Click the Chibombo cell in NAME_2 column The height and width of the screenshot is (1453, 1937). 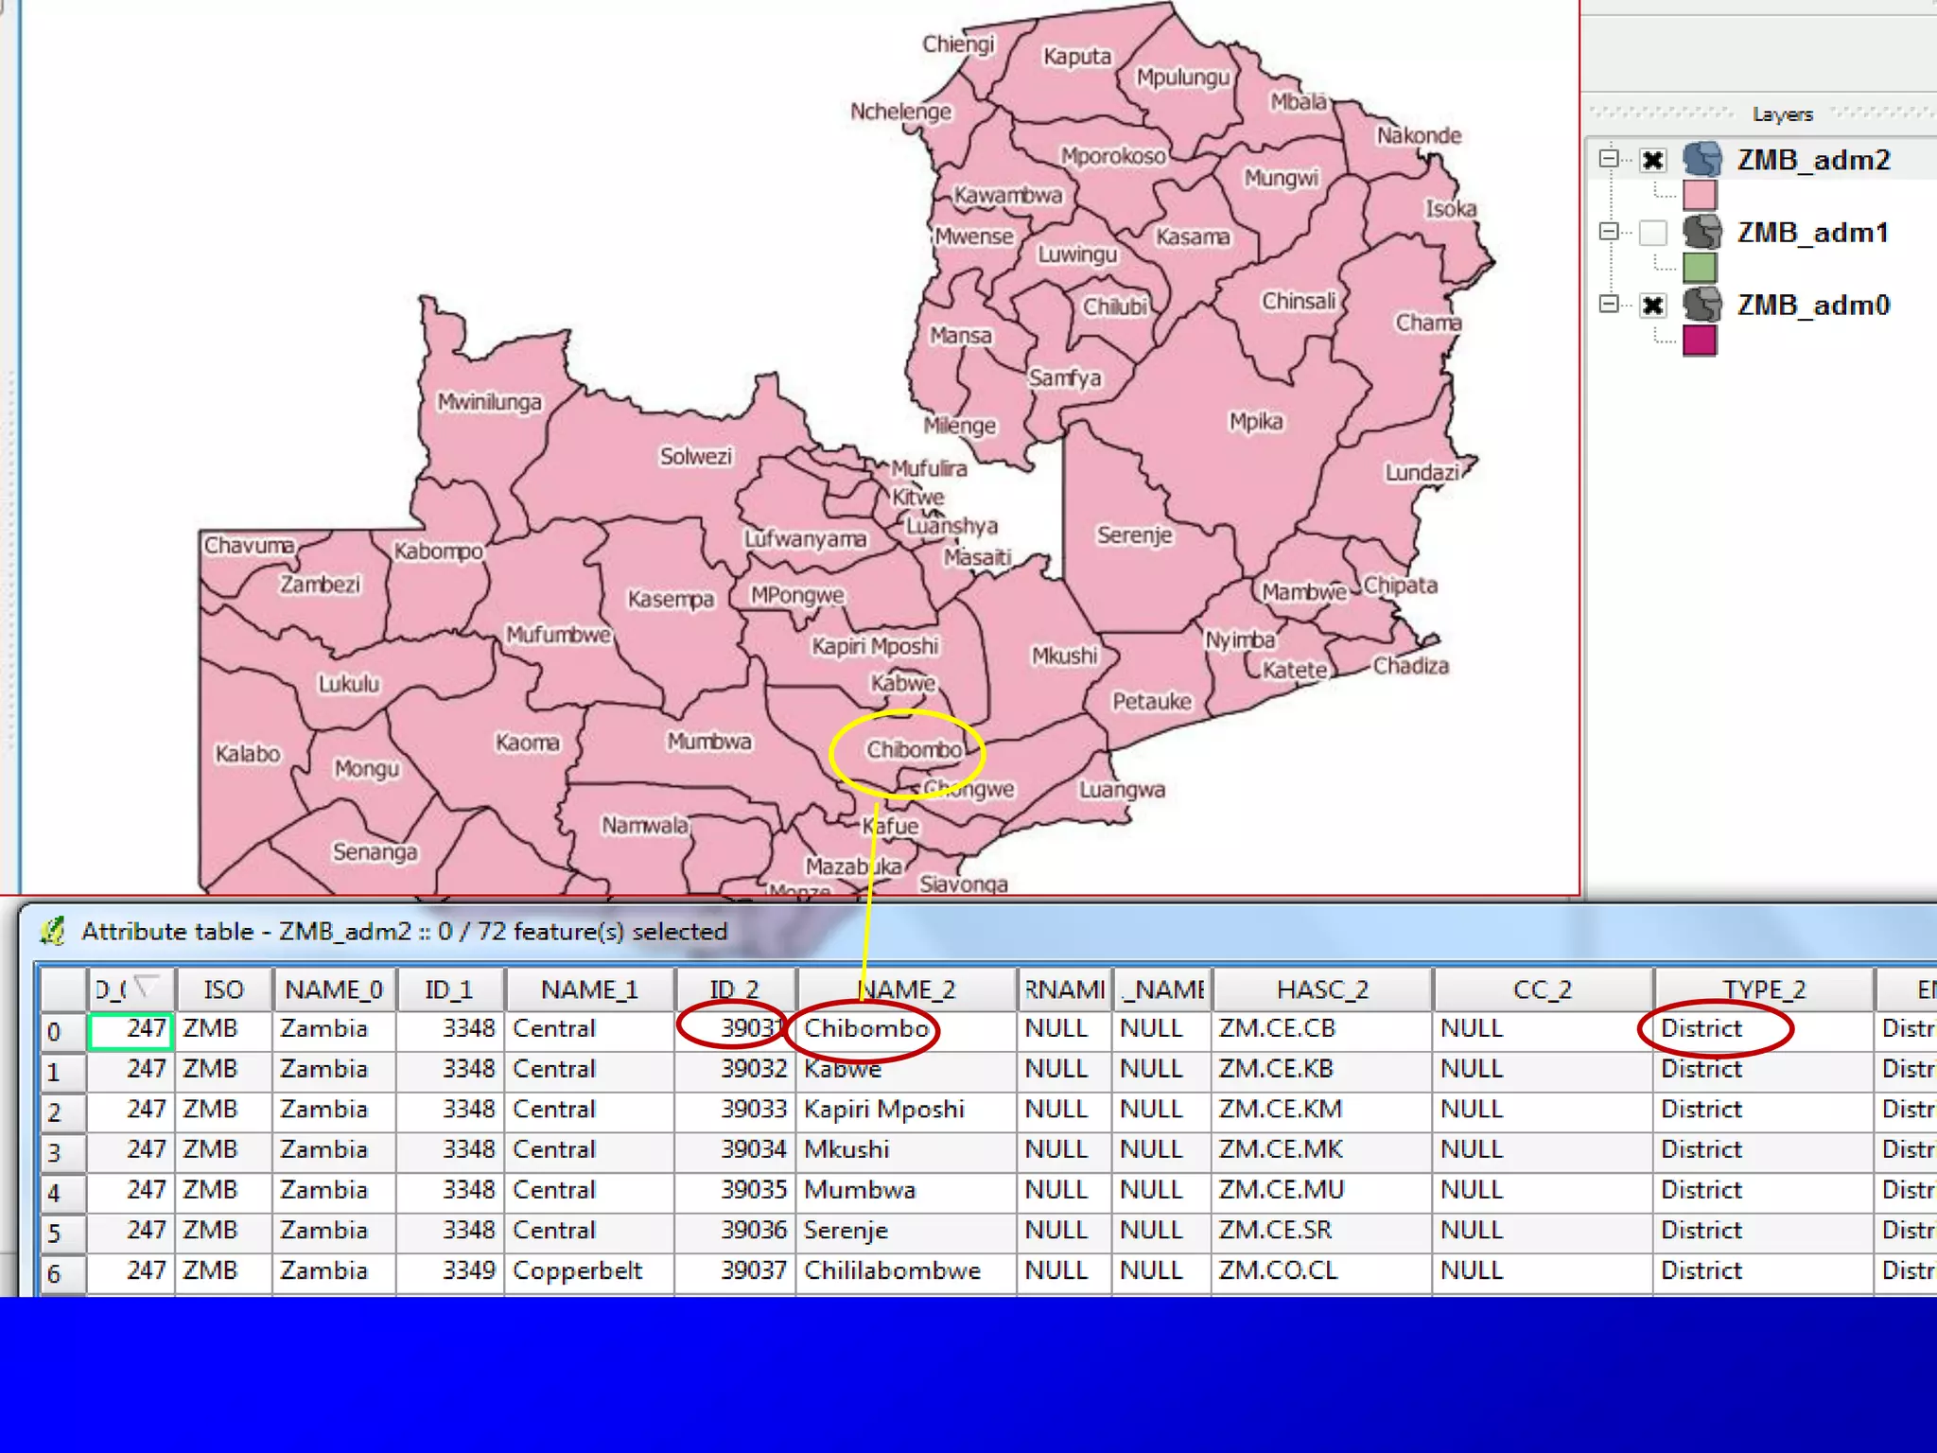point(865,1028)
